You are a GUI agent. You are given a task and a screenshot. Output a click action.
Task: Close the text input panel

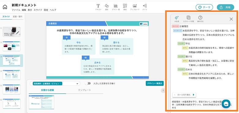[231, 19]
